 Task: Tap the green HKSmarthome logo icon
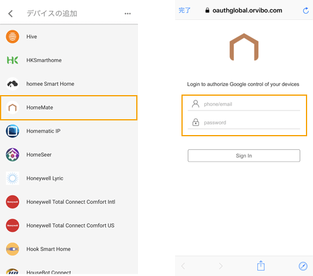point(12,60)
